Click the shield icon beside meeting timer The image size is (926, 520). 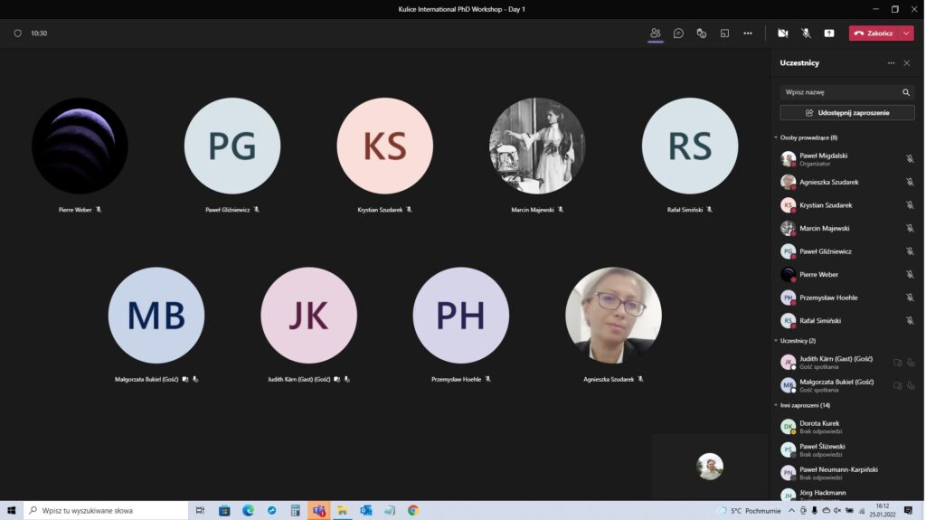coord(17,33)
